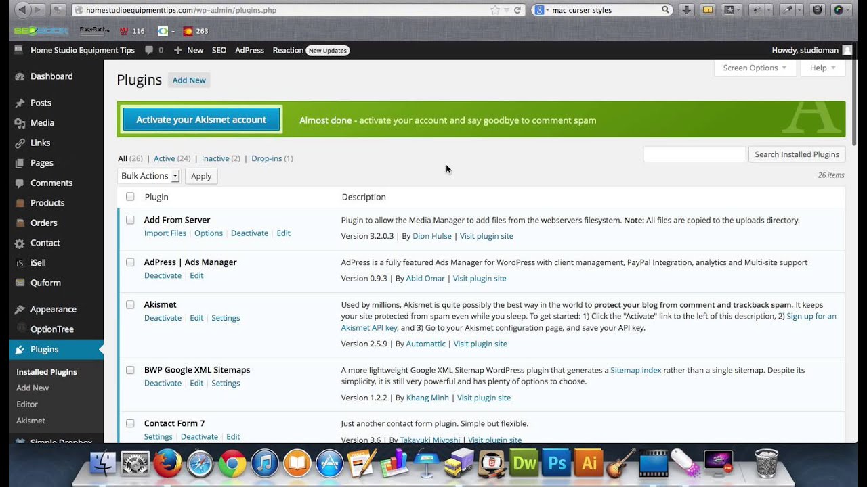Viewport: 867px width, 487px height.
Task: Reload the page with the refresh icon
Action: pyautogui.click(x=517, y=10)
